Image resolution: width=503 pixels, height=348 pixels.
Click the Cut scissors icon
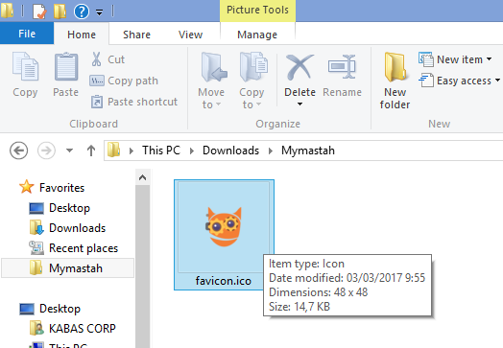(x=96, y=59)
